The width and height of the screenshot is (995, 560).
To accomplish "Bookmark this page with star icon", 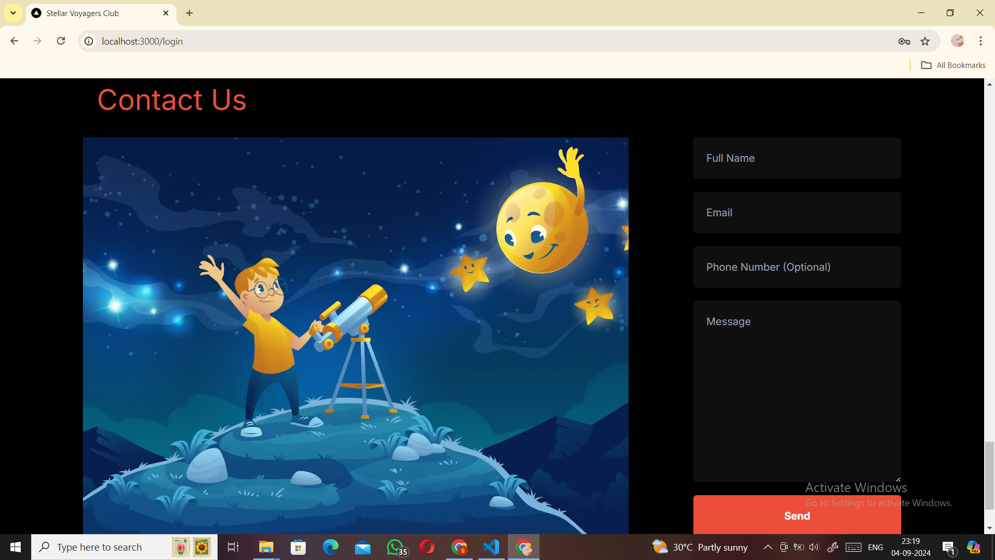I will 925,41.
